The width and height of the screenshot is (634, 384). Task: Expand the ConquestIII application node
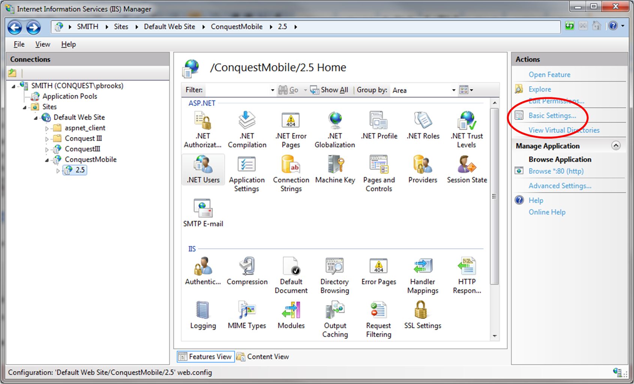(47, 149)
